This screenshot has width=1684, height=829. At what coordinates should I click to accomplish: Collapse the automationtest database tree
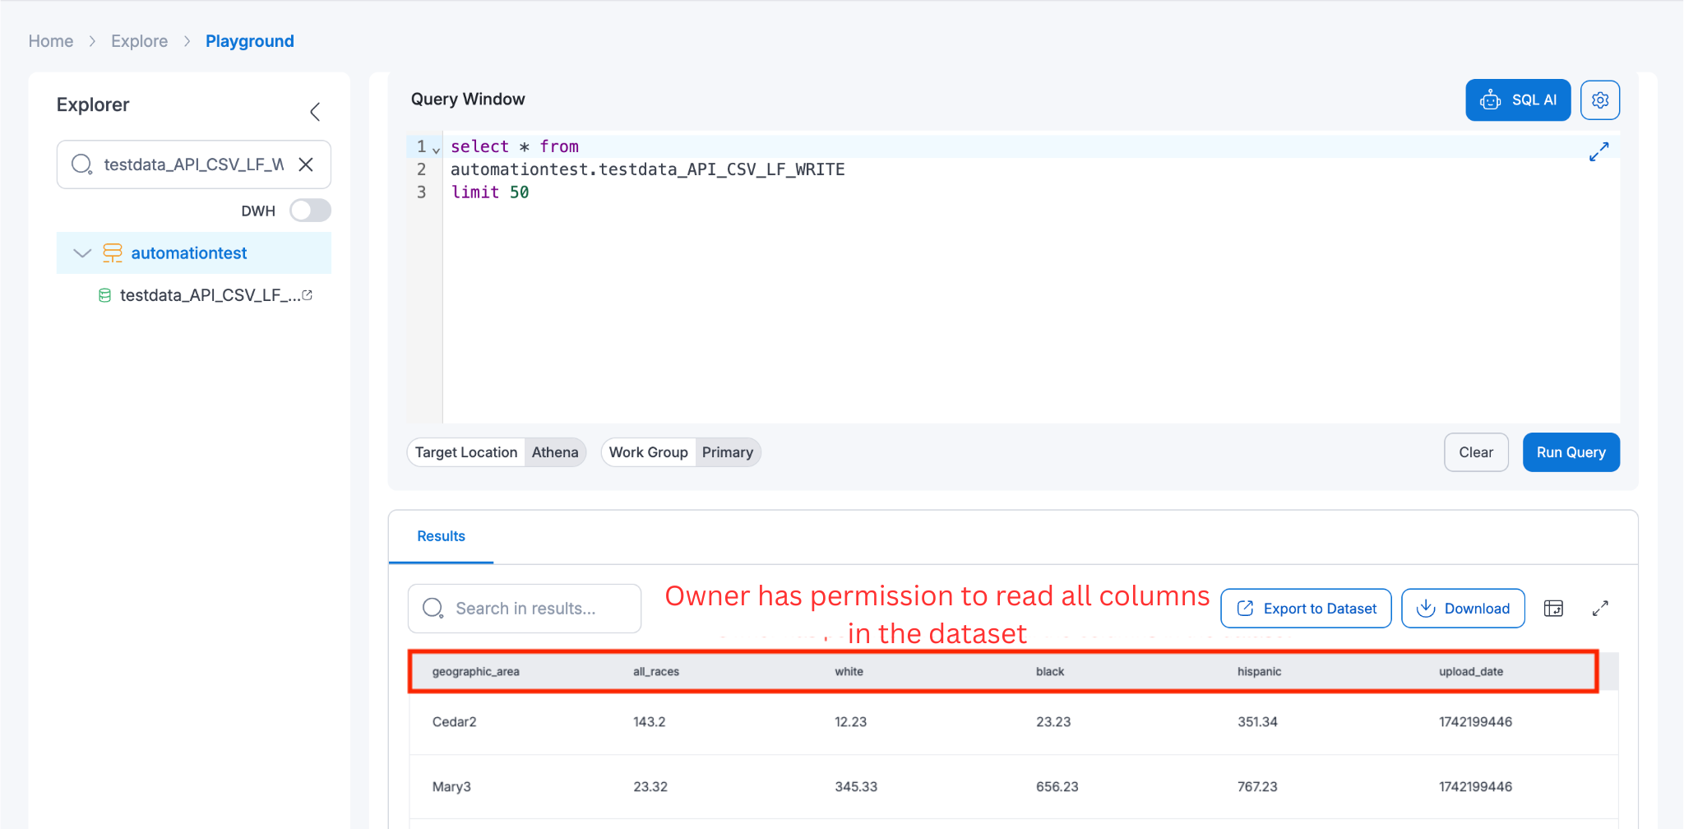click(81, 252)
